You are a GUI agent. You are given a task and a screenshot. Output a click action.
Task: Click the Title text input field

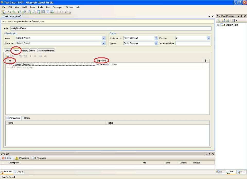111,28
